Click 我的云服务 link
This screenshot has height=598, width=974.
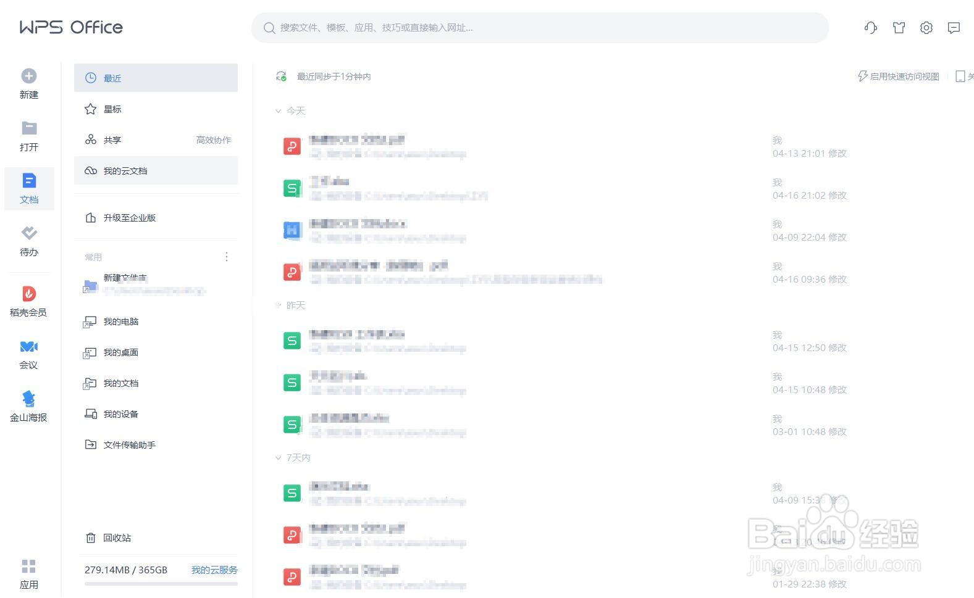(x=214, y=570)
